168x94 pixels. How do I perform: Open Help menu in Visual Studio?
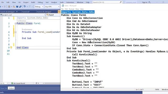tap(87, 2)
